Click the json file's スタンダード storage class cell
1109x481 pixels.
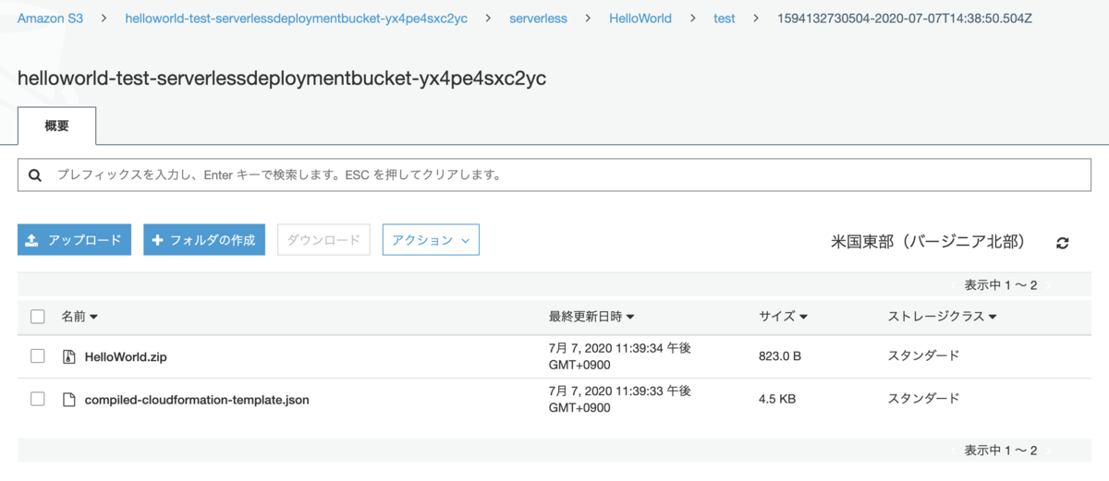(x=923, y=400)
